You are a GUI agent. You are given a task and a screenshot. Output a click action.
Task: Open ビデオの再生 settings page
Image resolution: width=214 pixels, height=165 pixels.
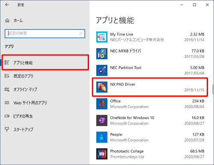[23, 116]
